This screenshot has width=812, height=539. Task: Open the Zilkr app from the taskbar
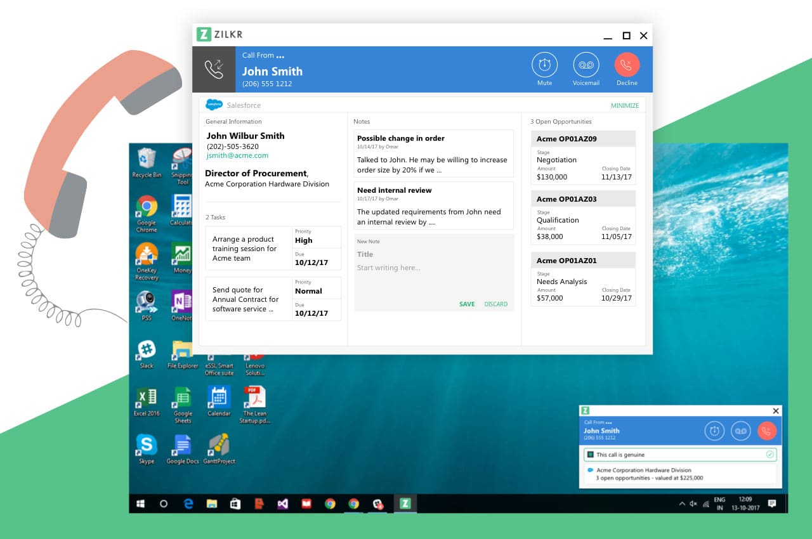403,503
